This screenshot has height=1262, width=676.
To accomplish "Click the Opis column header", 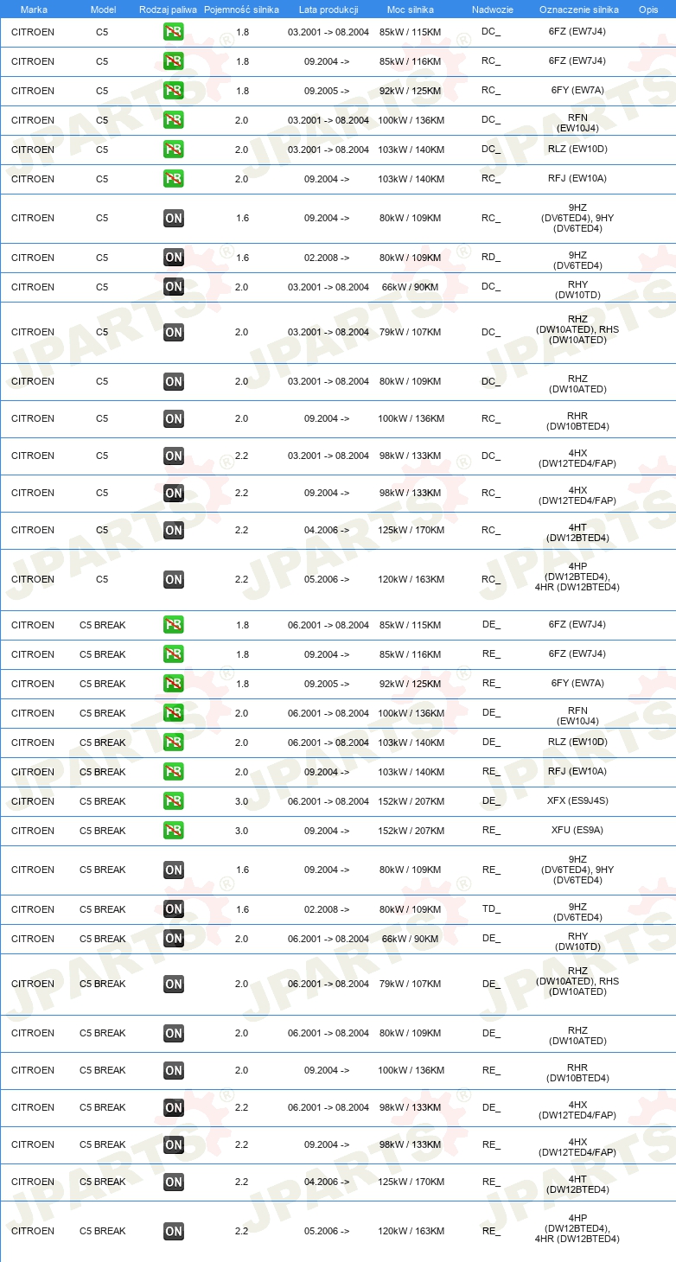I will point(648,10).
